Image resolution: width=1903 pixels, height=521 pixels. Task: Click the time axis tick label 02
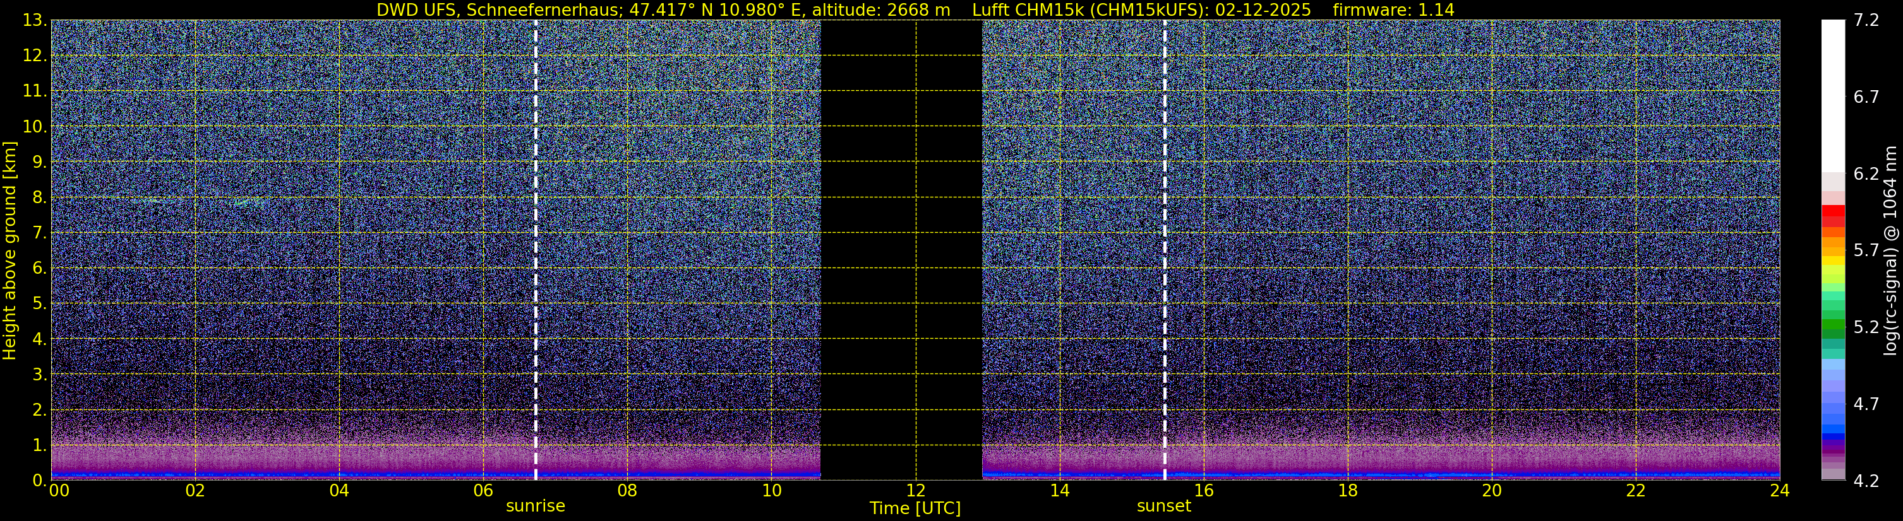click(195, 491)
